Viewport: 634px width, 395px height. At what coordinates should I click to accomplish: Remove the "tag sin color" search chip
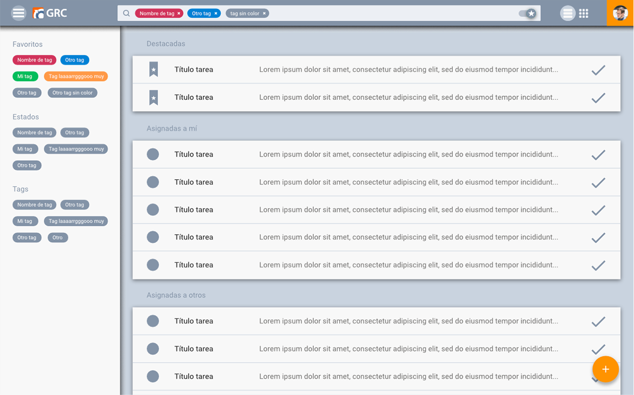tap(264, 14)
